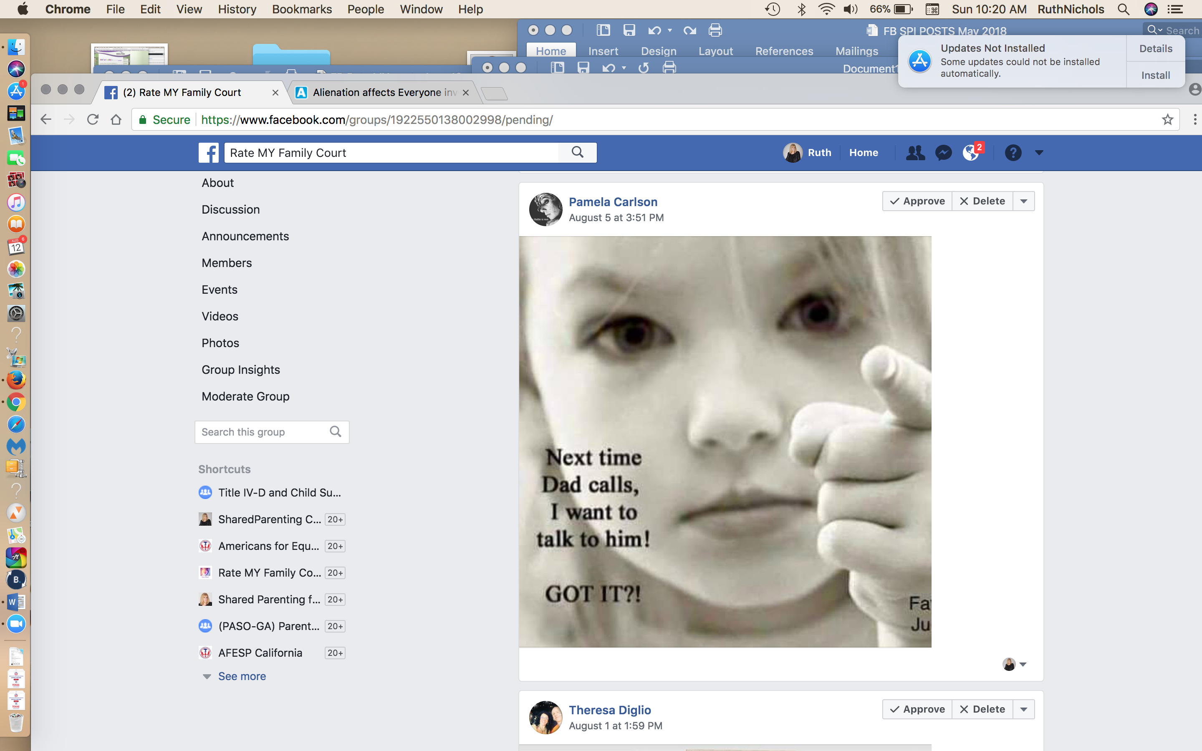Reload the page in Chrome
1202x751 pixels.
(92, 120)
